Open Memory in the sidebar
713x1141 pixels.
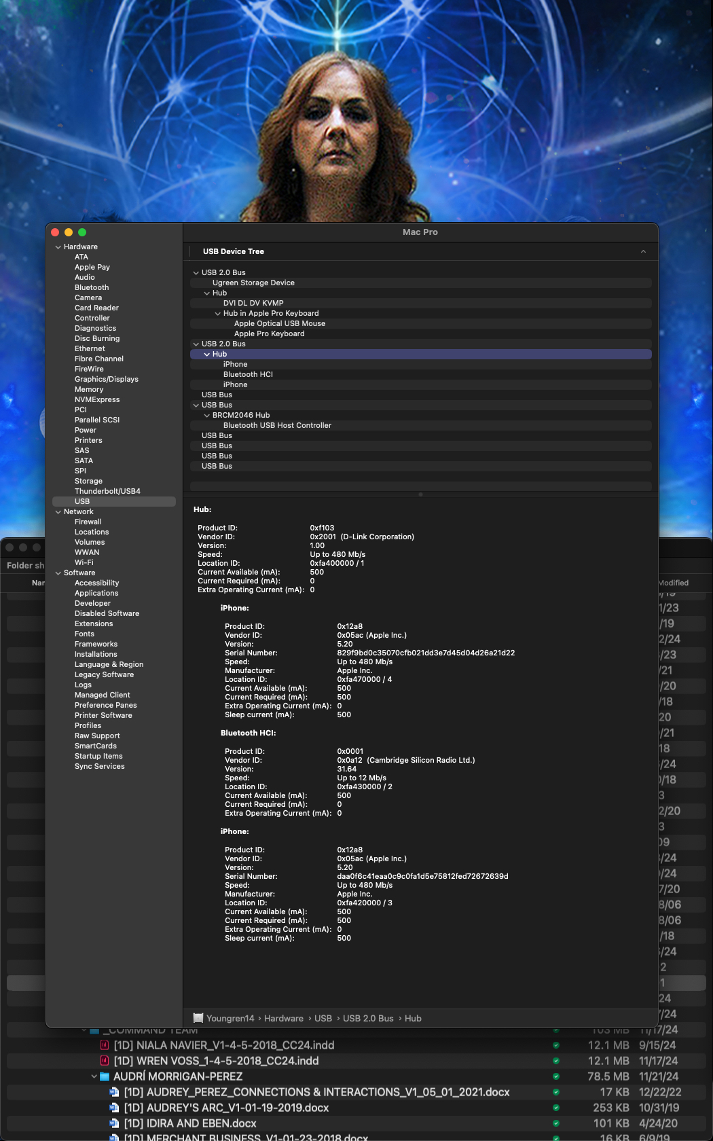pyautogui.click(x=89, y=389)
